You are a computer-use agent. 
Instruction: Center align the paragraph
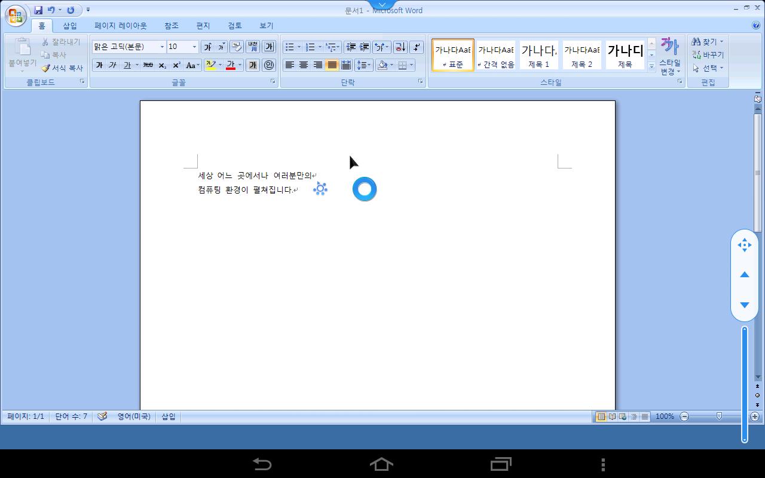[304, 65]
